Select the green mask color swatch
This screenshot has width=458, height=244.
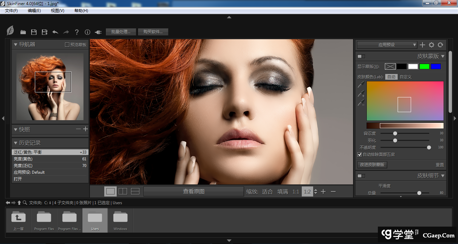click(x=424, y=67)
